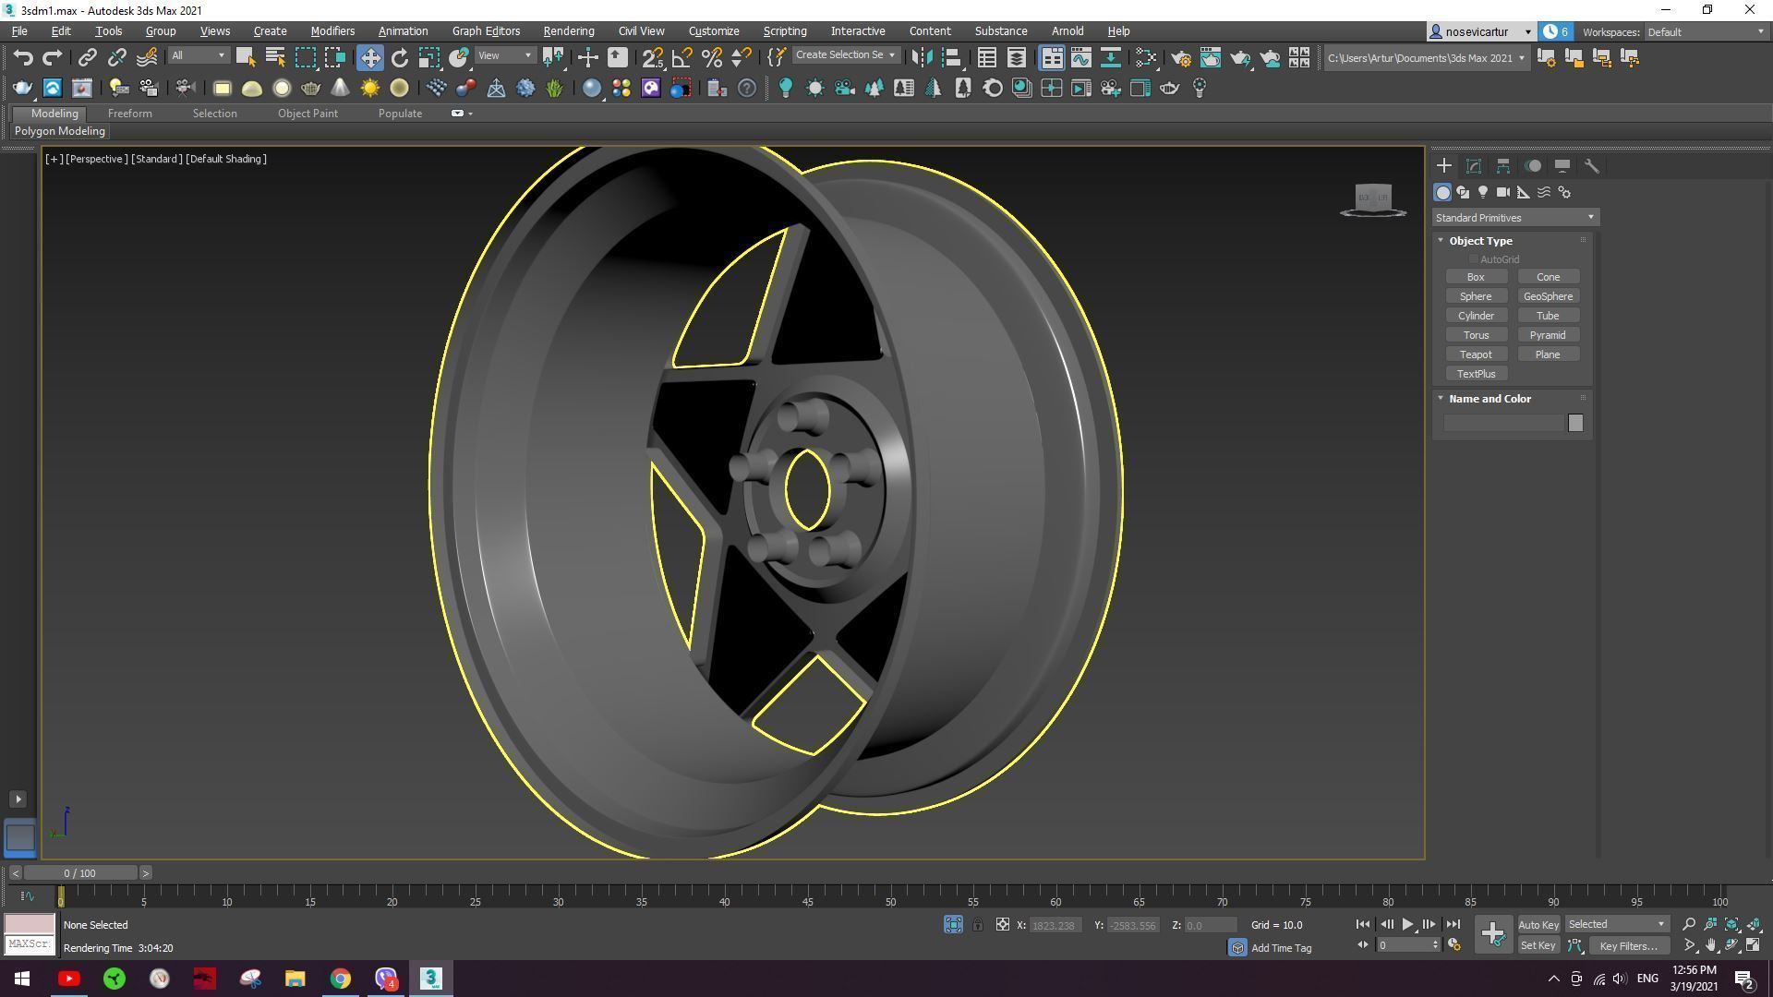Viewport: 1773px width, 997px height.
Task: Toggle Absolute/Offset transform type-in mode
Action: pyautogui.click(x=1003, y=924)
